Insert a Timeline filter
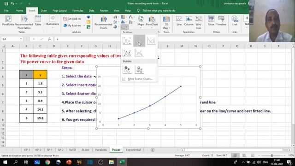This screenshot has width=295, height=166. [x=221, y=21]
